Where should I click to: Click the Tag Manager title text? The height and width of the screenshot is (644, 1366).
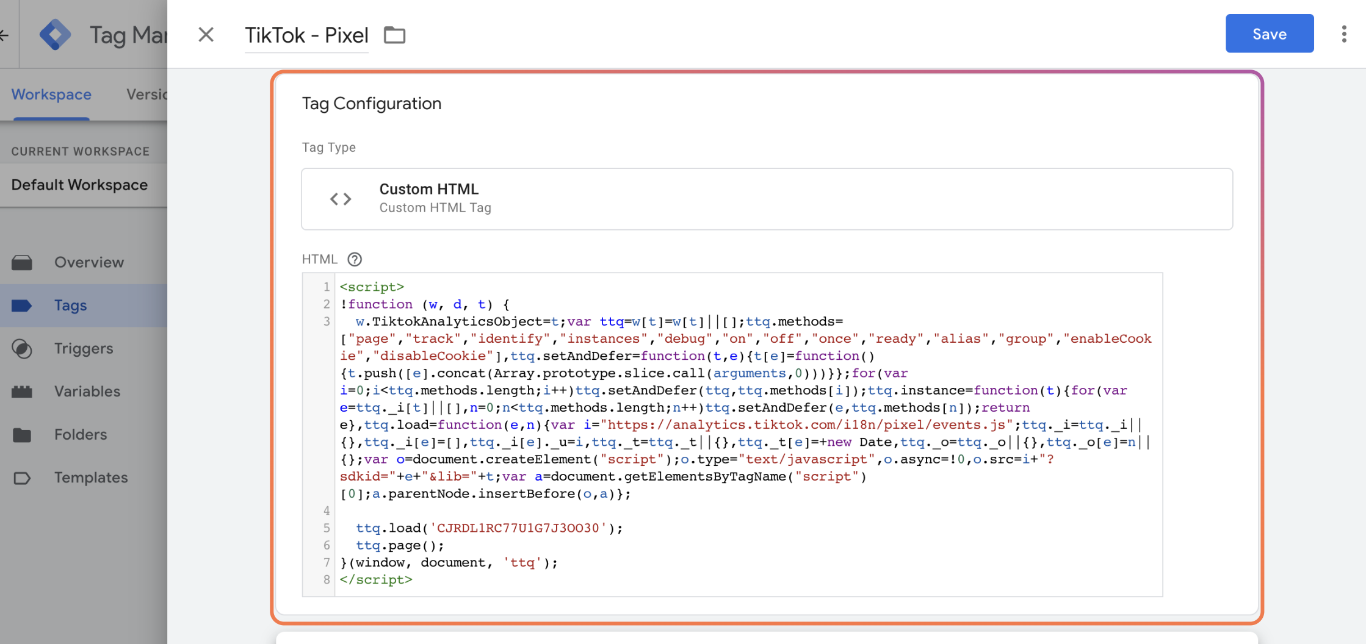point(128,35)
